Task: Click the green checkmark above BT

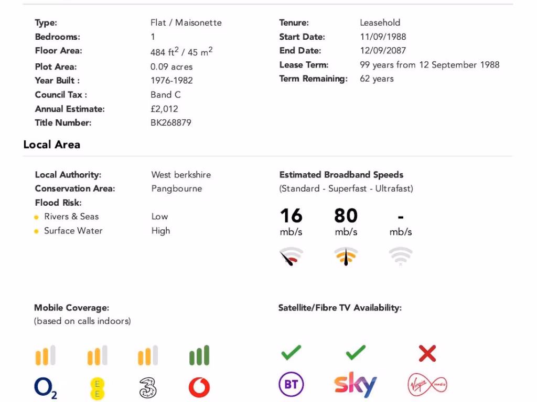Action: pos(291,353)
